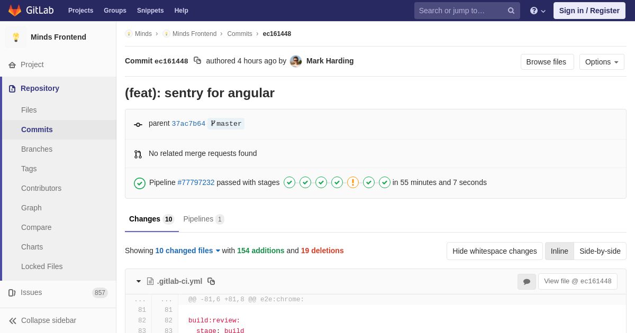
Task: Click Hide whitespace changes button
Action: (495, 251)
